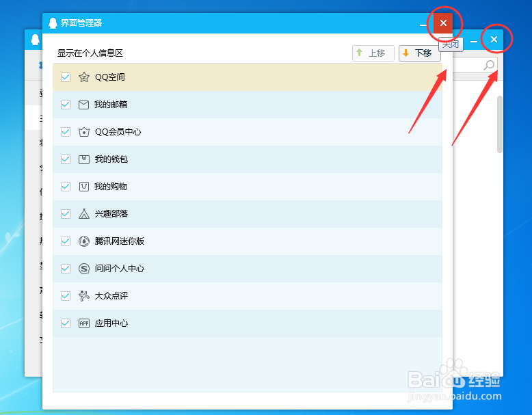Image resolution: width=532 pixels, height=415 pixels.
Task: Select the QQ会员中心 row label
Action: pos(118,132)
